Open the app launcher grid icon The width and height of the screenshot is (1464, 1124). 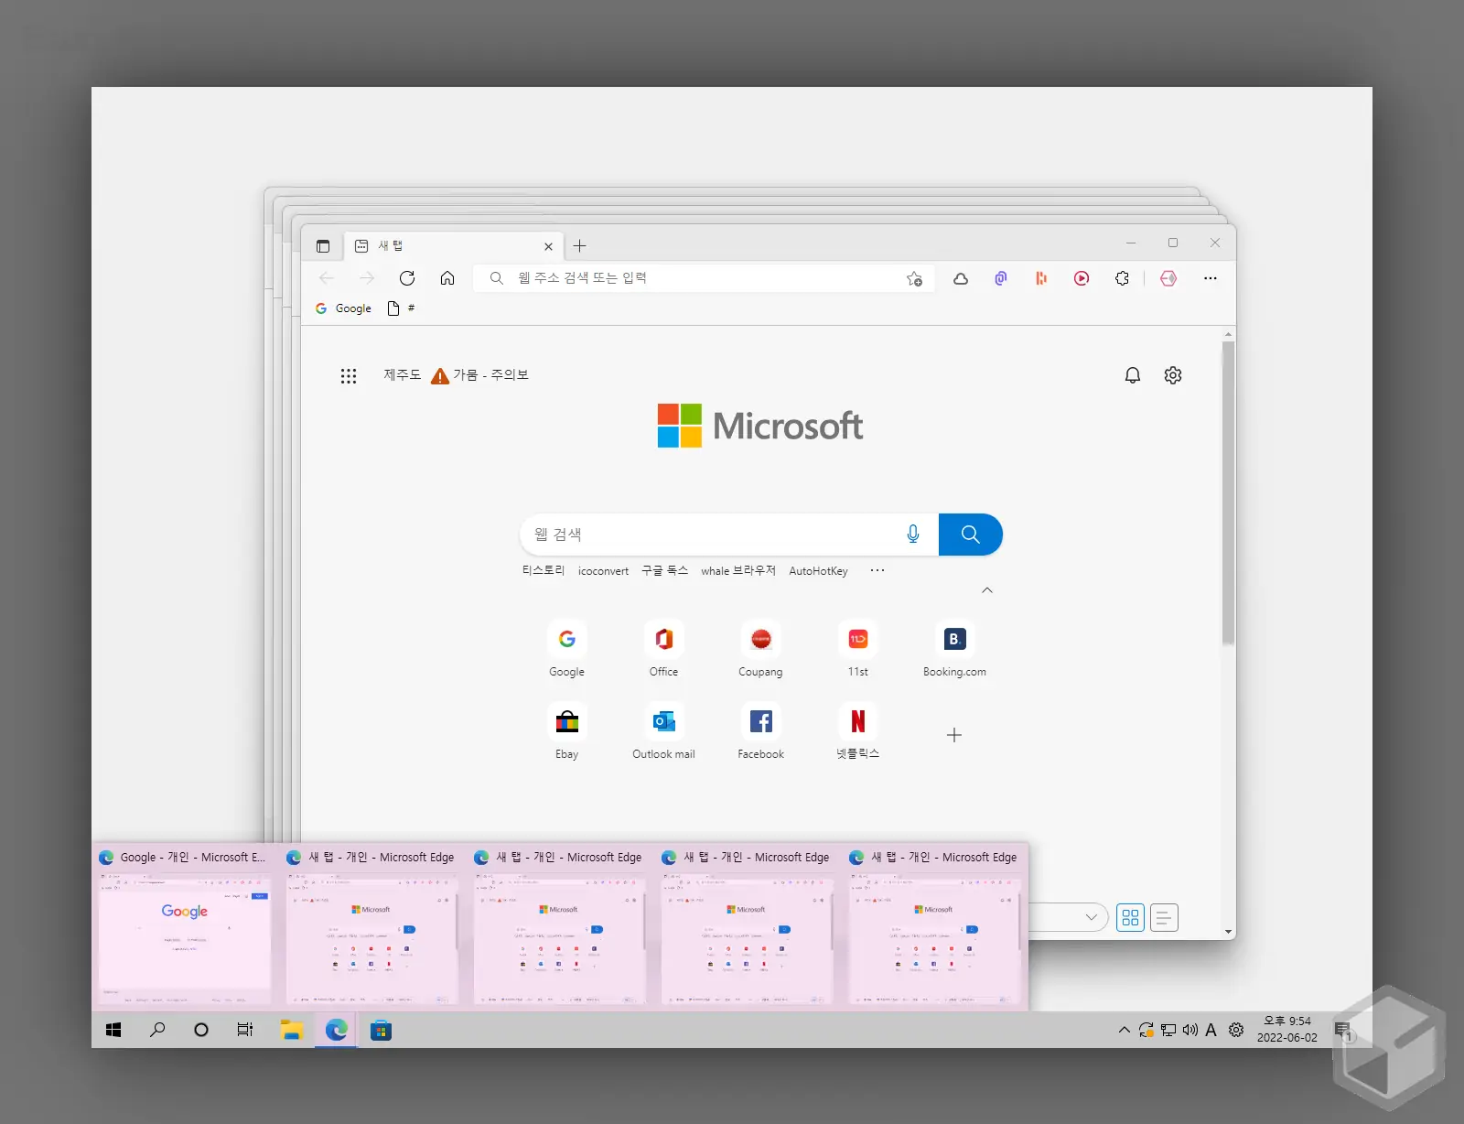[x=349, y=375]
